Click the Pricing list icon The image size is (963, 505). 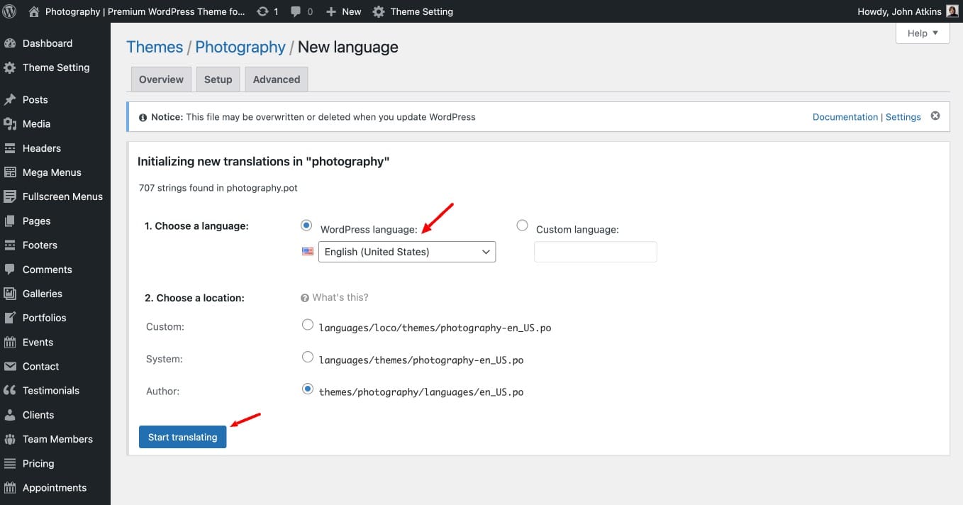[x=10, y=464]
